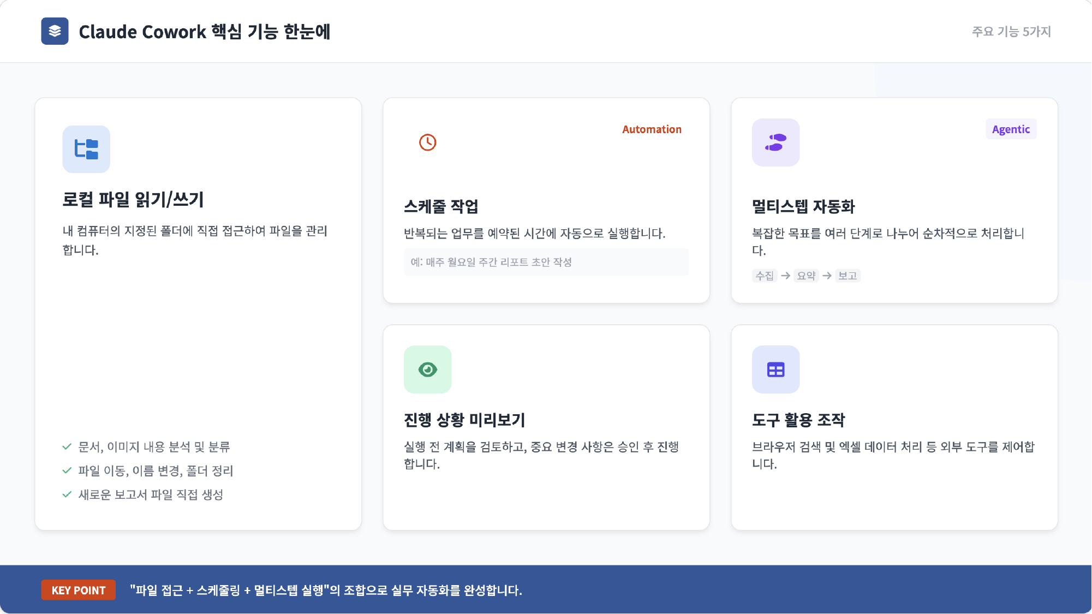Image resolution: width=1092 pixels, height=614 pixels.
Task: Click the checkmark next to 문서, 이미지 내용 분석 및 분류
Action: click(x=67, y=446)
